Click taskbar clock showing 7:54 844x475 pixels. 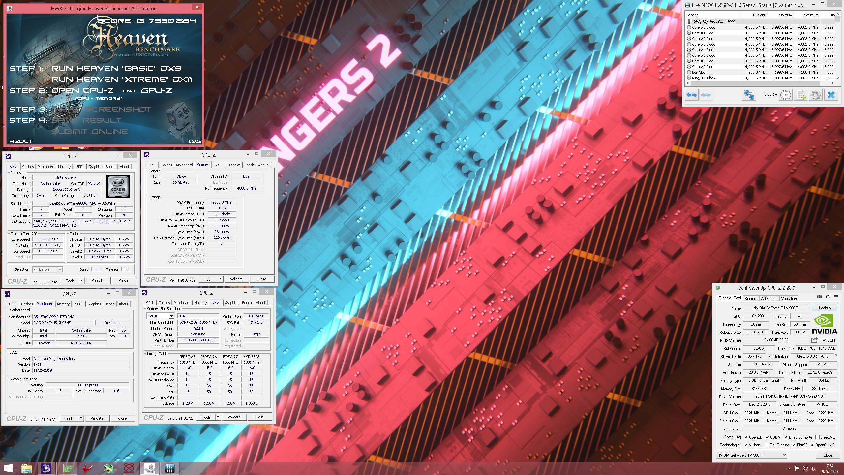point(830,469)
